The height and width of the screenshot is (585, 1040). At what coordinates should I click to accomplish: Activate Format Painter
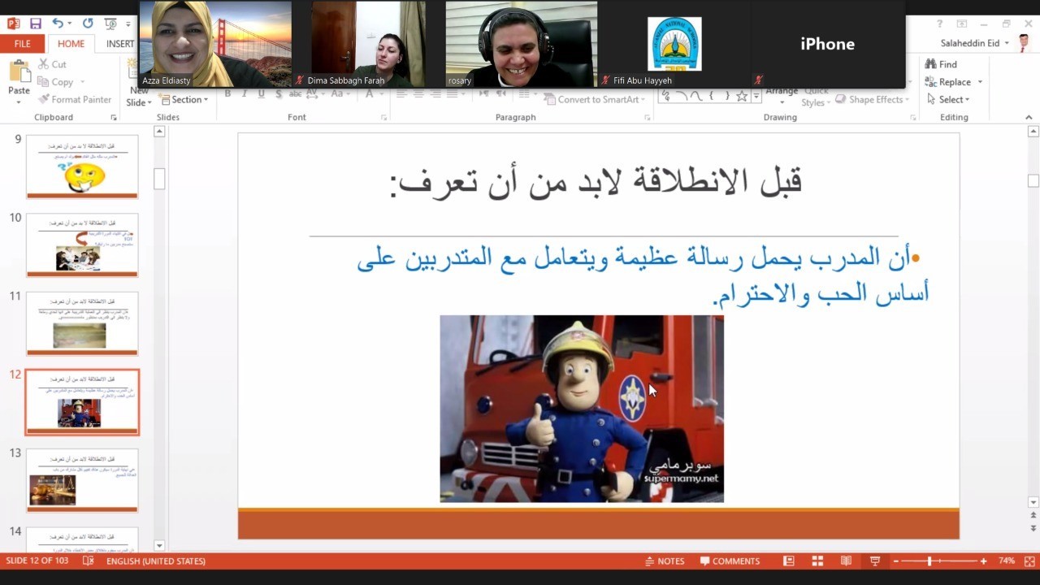point(75,100)
